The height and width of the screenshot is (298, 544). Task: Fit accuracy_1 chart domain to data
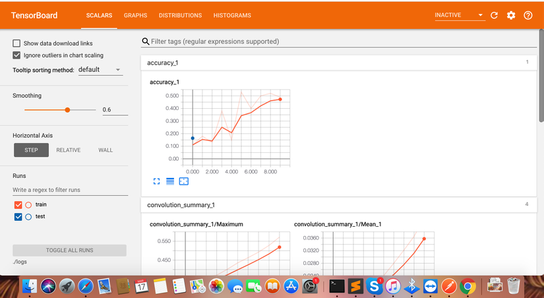coord(183,181)
